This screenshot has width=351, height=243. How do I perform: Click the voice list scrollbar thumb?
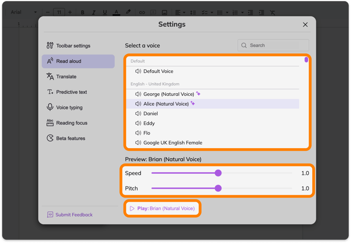tap(306, 60)
